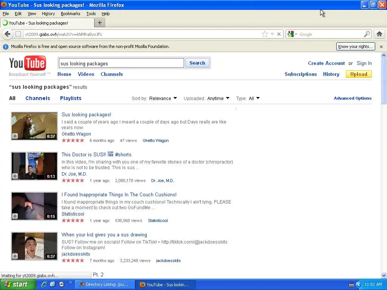Open the YouTube History link
Image resolution: width=387 pixels, height=290 pixels.
(x=331, y=74)
